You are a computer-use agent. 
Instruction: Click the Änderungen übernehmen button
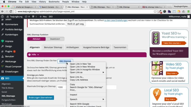click(x=41, y=98)
